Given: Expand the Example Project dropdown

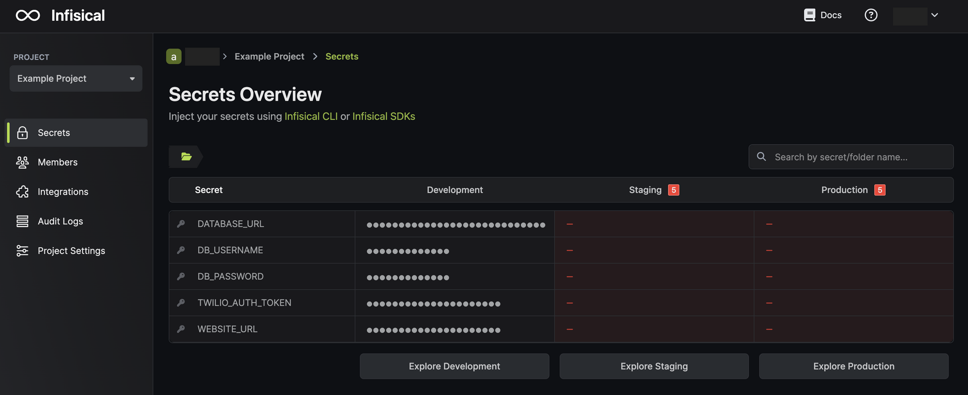Looking at the screenshot, I should [x=76, y=78].
